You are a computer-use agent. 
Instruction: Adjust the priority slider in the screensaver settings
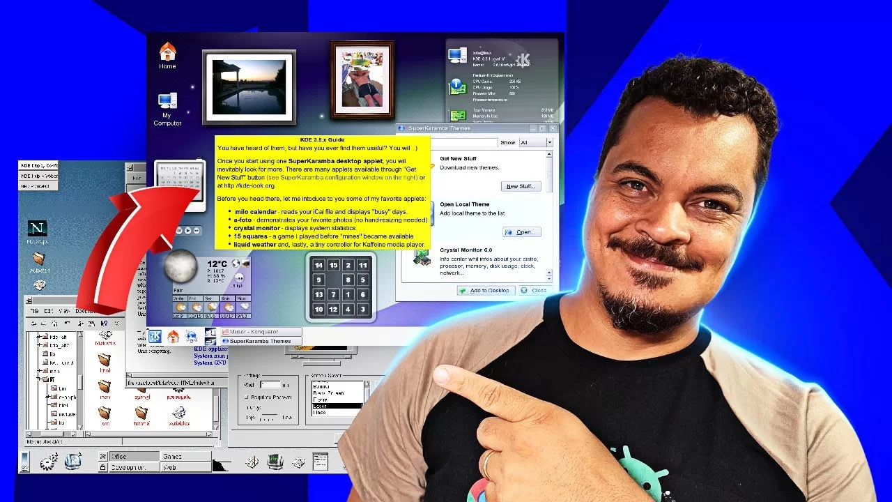point(270,418)
